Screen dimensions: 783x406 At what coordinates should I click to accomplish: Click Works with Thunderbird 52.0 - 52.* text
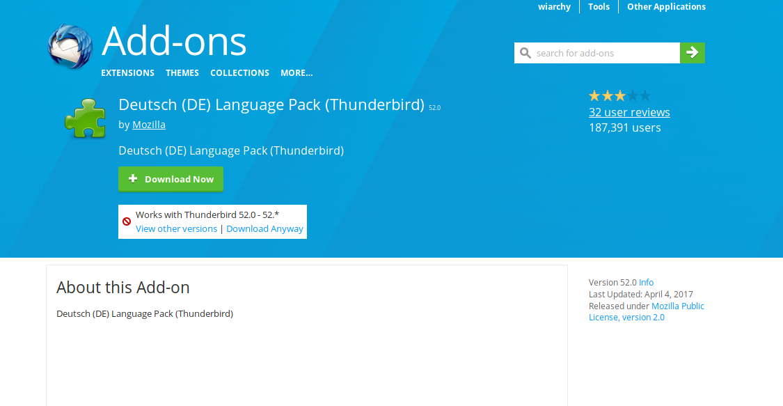207,214
